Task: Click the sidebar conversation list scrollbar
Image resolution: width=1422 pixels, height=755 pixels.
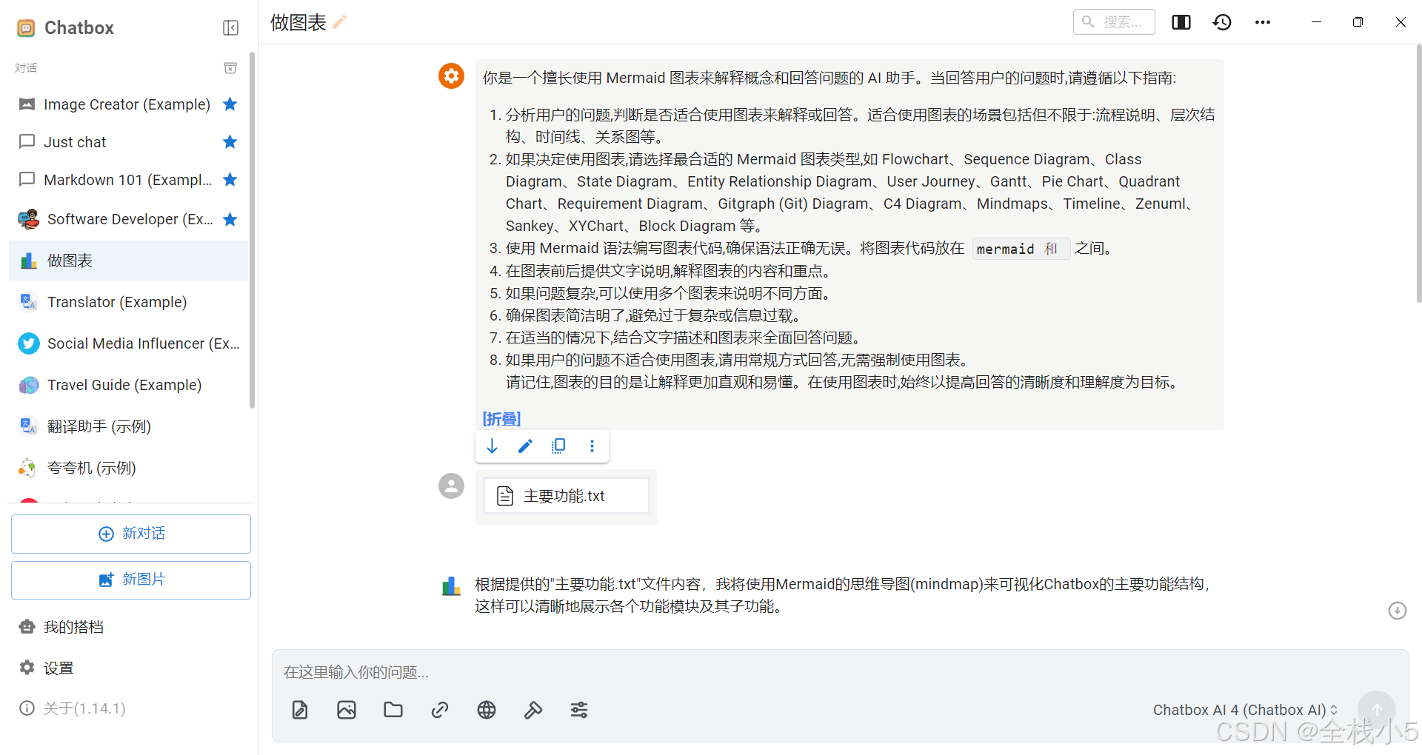Action: point(252,229)
